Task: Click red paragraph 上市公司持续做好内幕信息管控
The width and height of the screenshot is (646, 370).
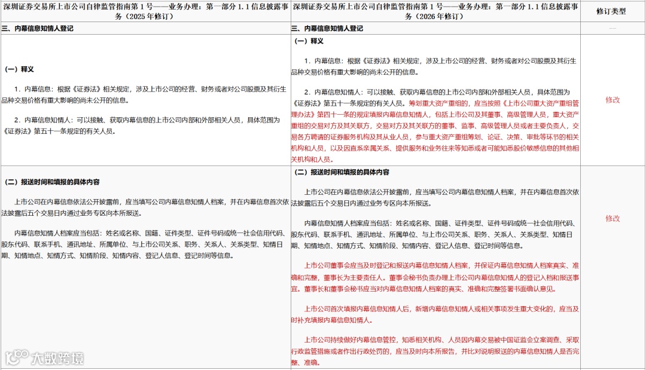Action: point(435,351)
